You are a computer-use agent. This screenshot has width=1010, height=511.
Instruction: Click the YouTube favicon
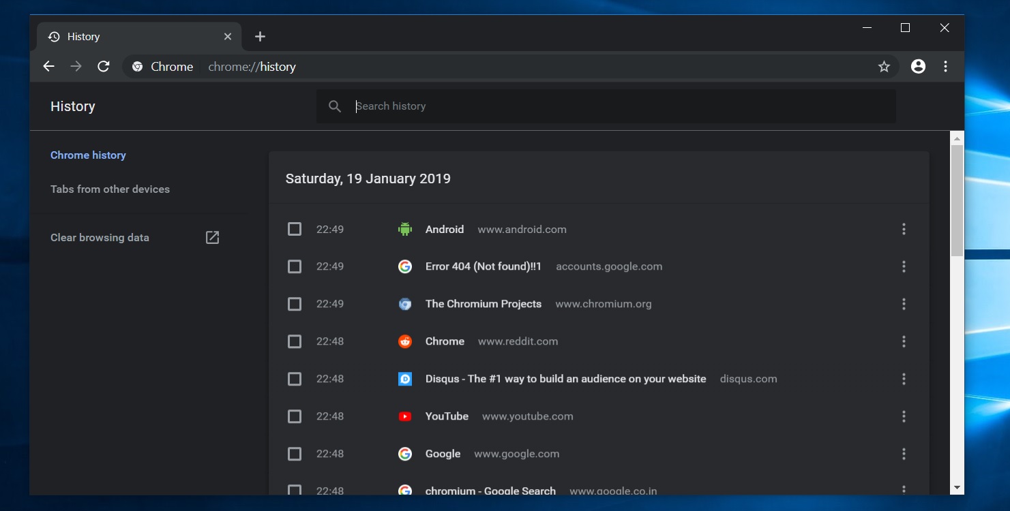(x=405, y=416)
